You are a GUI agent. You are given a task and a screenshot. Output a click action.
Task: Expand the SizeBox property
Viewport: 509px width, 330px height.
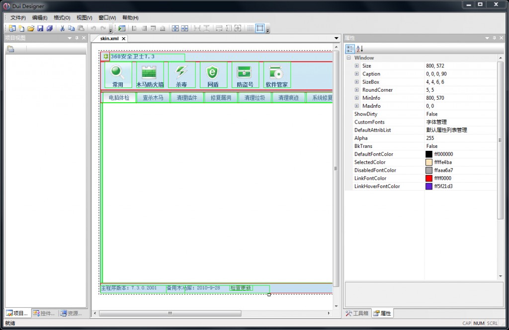(x=357, y=82)
